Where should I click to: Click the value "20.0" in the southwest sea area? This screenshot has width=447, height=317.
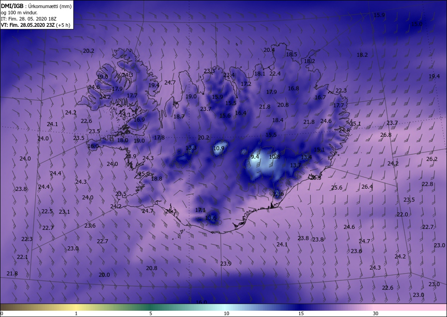[104, 275]
